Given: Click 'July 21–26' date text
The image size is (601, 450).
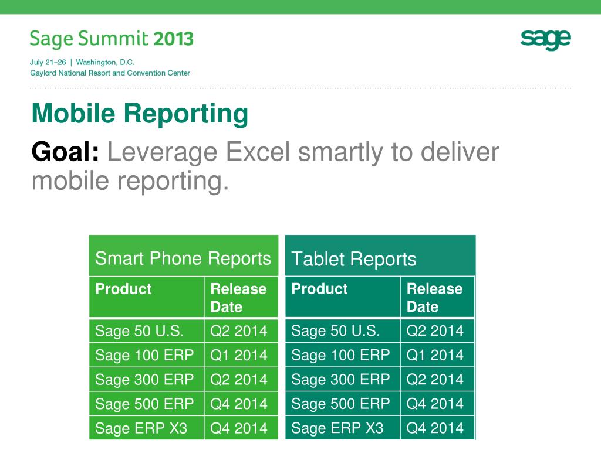Looking at the screenshot, I should coord(48,62).
